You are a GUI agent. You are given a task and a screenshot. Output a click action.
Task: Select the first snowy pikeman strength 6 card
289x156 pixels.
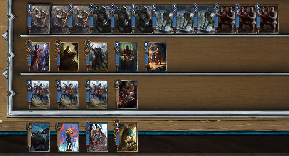[164, 19]
